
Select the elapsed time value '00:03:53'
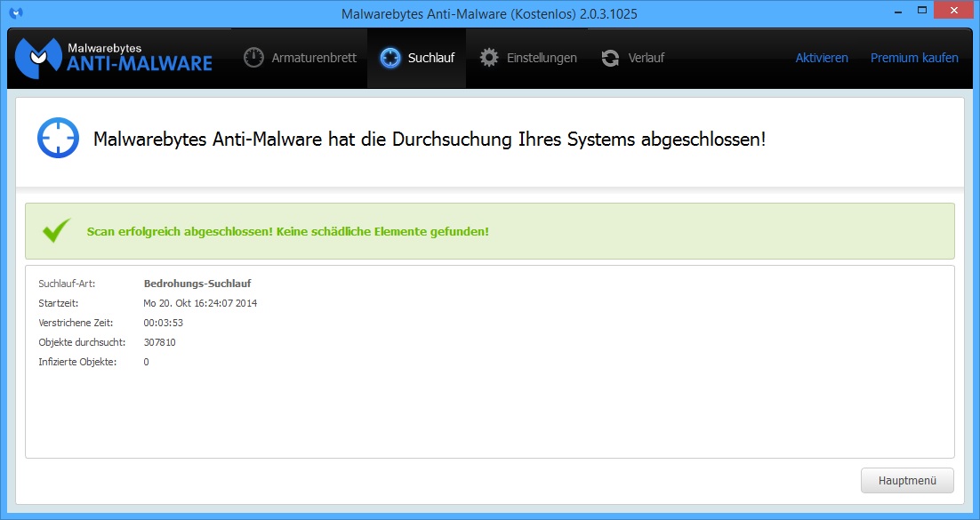point(163,323)
